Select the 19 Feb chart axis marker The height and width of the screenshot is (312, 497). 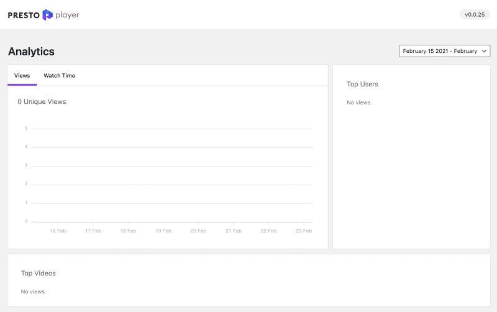(x=163, y=231)
